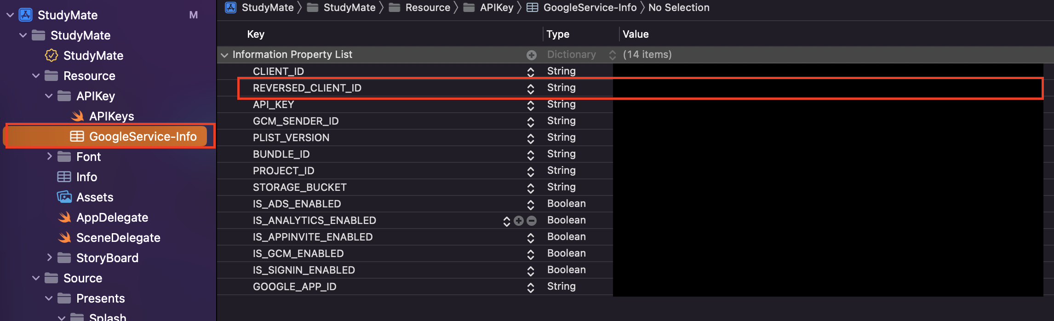The width and height of the screenshot is (1054, 321).
Task: Click the Type column header
Action: 558,34
